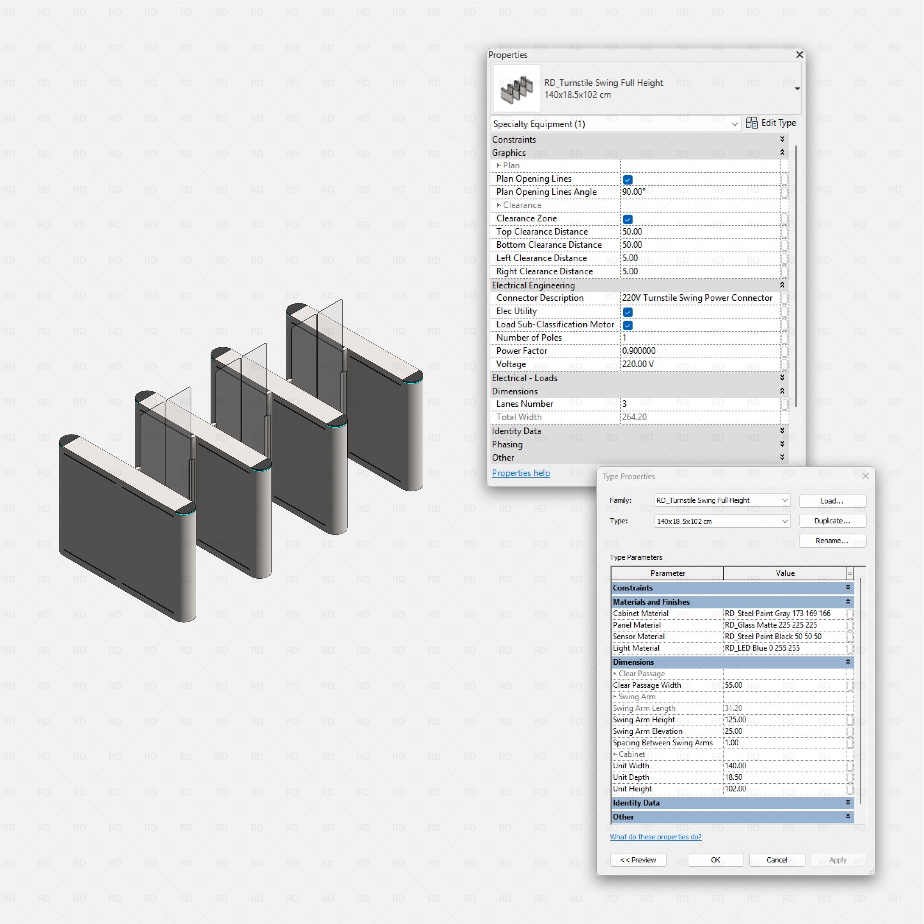The height and width of the screenshot is (924, 924).
Task: Click the associate button beside Cabinet Material
Action: pos(850,614)
